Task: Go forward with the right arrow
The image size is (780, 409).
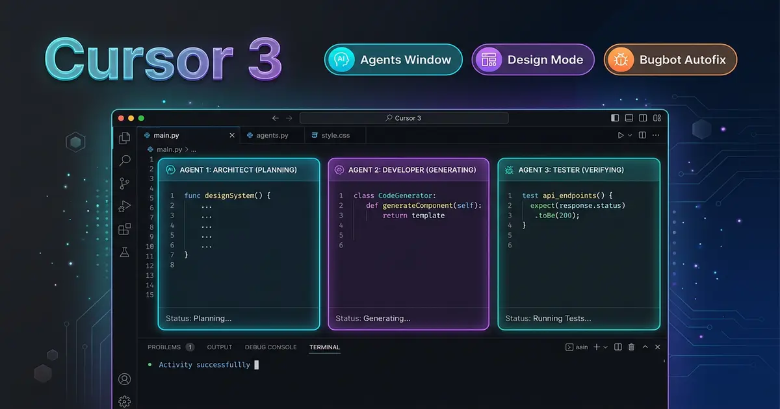Action: 289,118
